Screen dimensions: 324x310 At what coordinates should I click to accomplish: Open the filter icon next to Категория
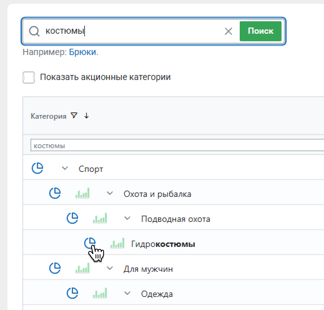click(x=74, y=115)
